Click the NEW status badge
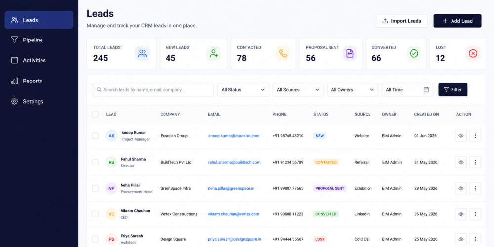The image size is (494, 247). click(x=320, y=136)
